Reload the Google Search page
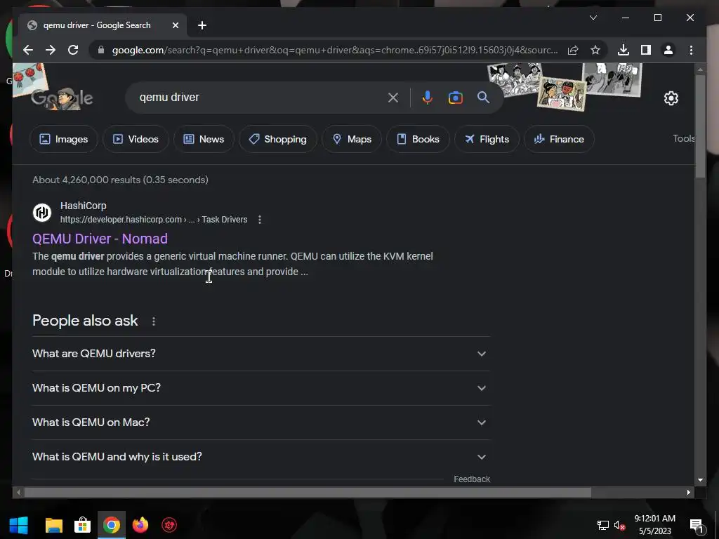The height and width of the screenshot is (539, 719). pos(73,50)
